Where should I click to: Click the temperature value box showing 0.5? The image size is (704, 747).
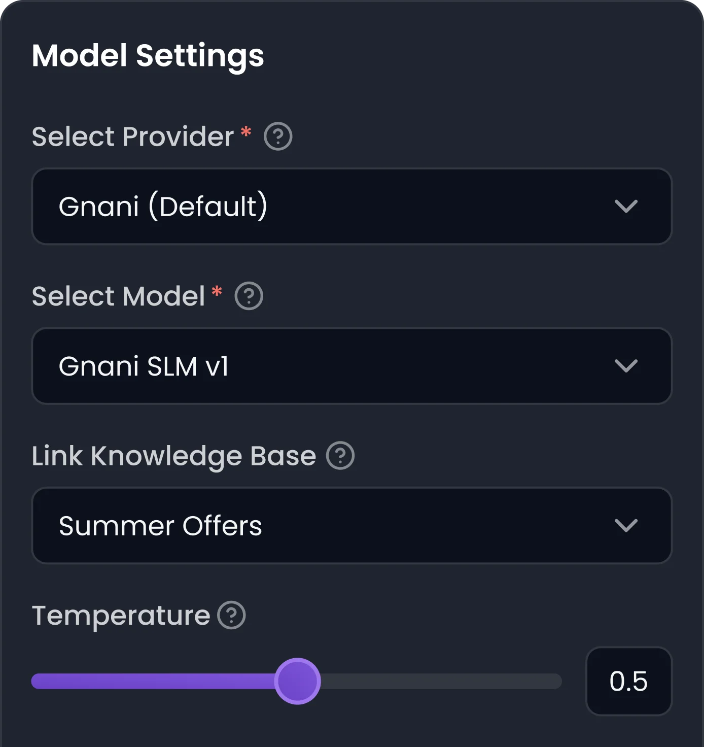pyautogui.click(x=629, y=681)
